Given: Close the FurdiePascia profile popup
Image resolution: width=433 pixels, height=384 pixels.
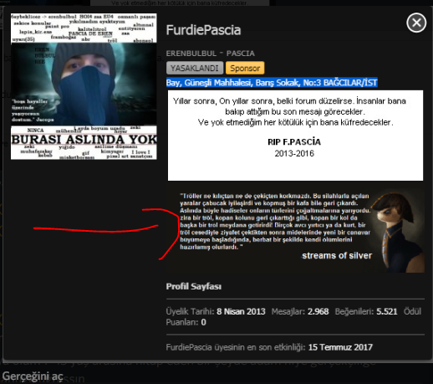Looking at the screenshot, I should coord(416,23).
